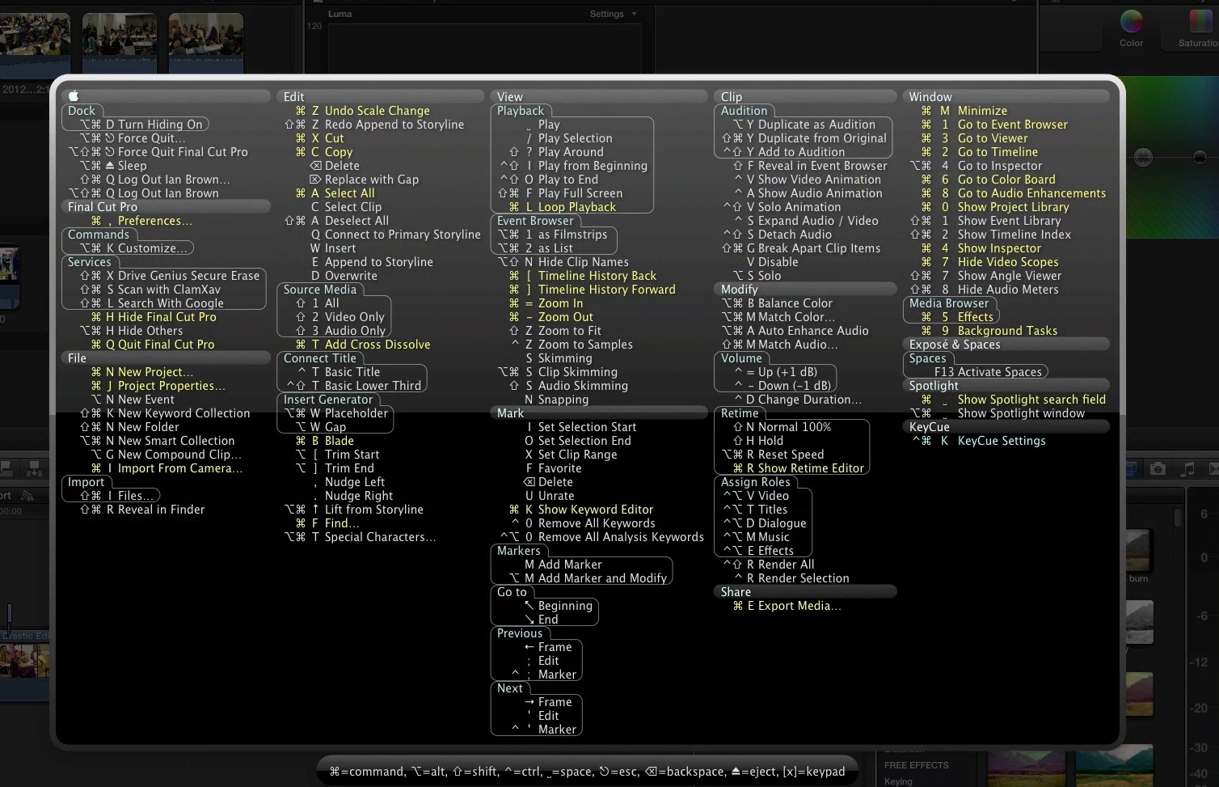Select the left color board puck
1219x787 pixels.
tap(1143, 158)
